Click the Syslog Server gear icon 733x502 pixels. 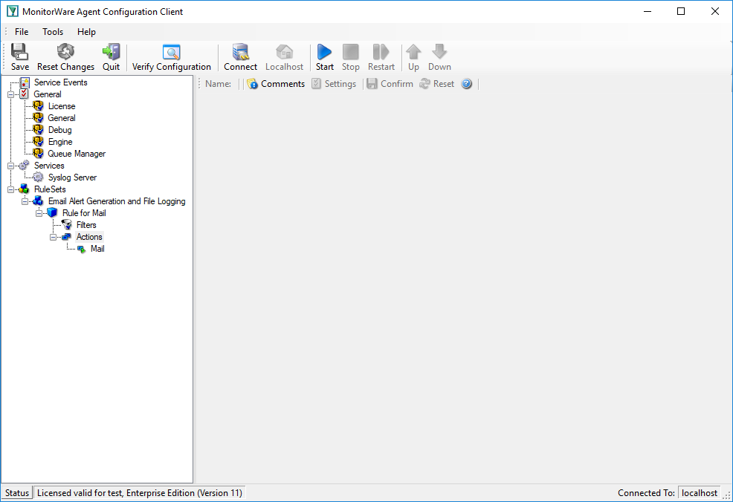click(x=39, y=177)
